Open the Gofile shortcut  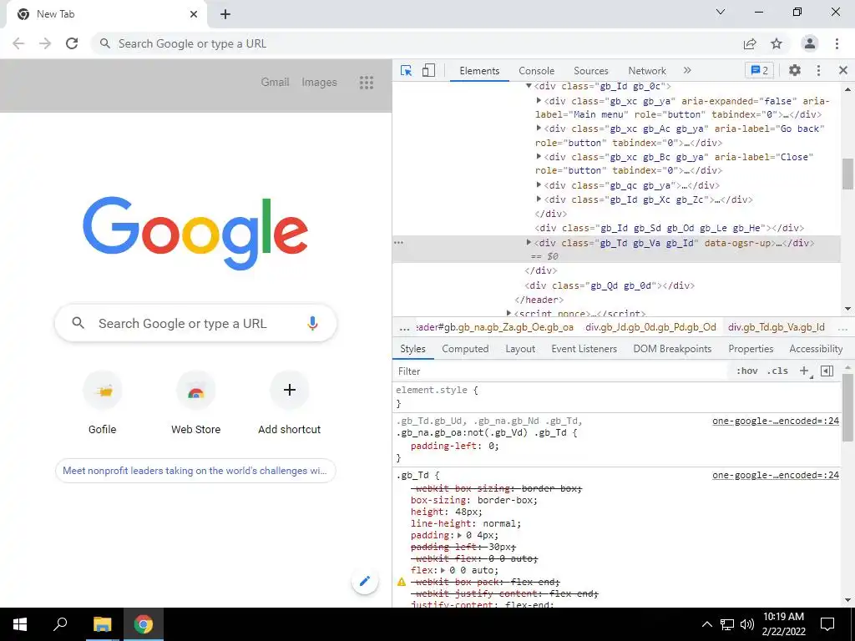click(103, 403)
